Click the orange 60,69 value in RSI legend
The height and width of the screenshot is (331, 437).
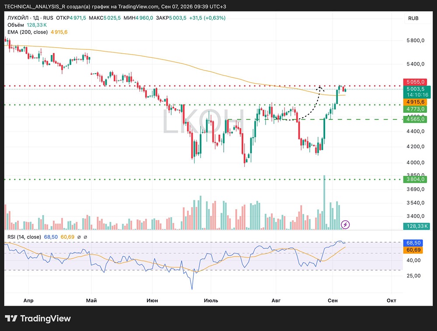[x=67, y=237]
